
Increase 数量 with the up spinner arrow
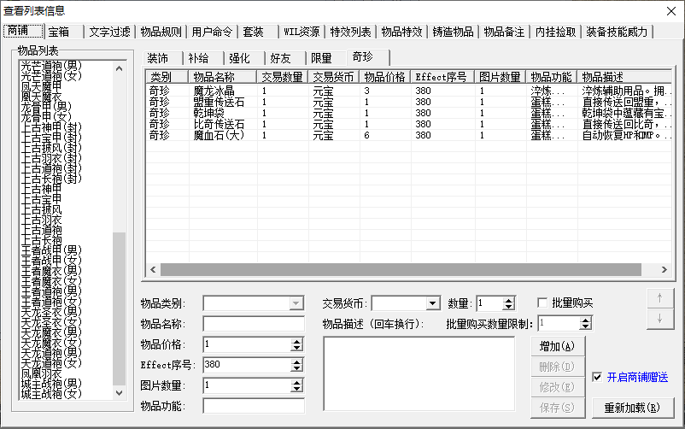[510, 300]
